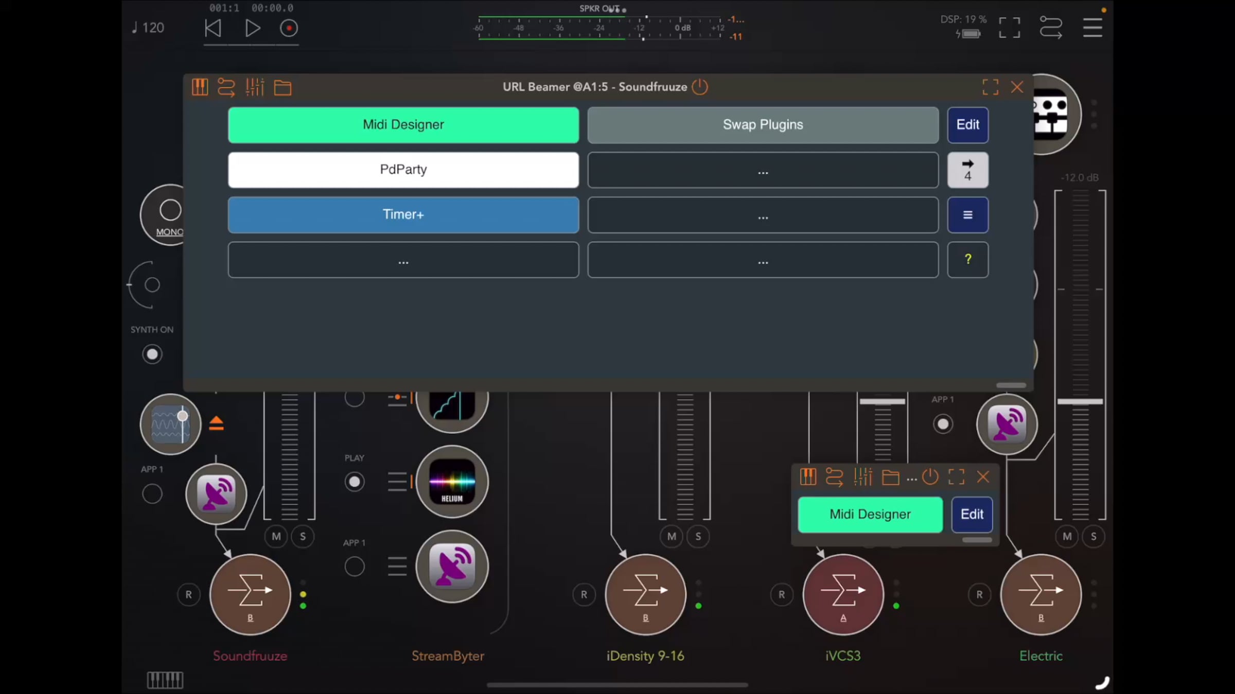Click Midi Designer in small floating window
The width and height of the screenshot is (1235, 694).
(x=870, y=515)
